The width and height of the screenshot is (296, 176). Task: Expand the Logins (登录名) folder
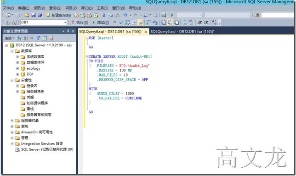17,86
